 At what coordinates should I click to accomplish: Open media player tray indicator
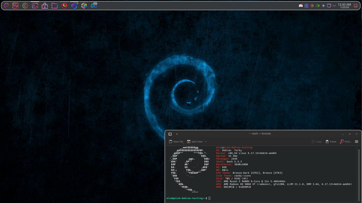[312, 6]
